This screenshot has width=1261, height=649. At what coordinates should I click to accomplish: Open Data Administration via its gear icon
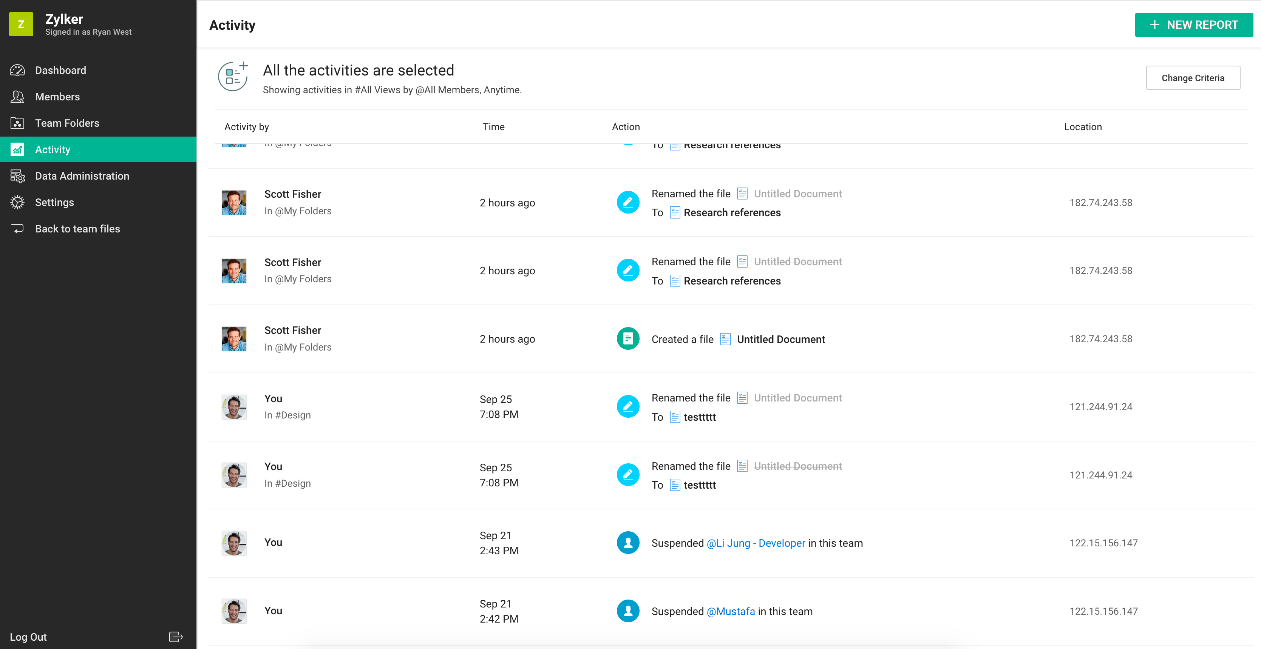pyautogui.click(x=18, y=175)
